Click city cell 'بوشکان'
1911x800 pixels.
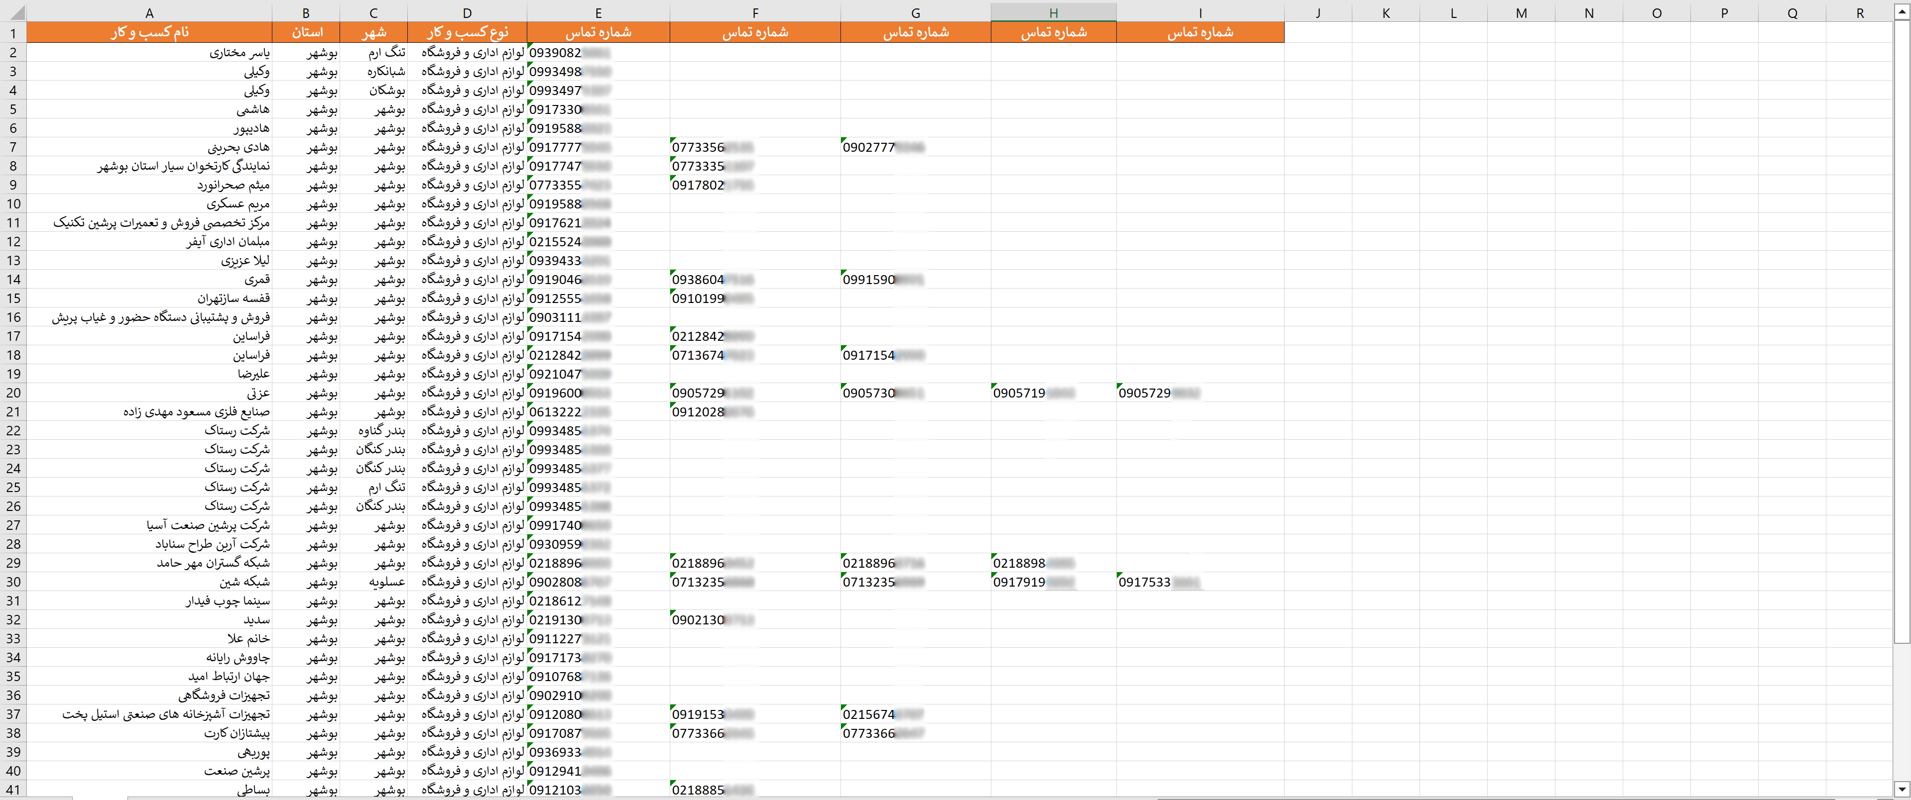(x=373, y=91)
